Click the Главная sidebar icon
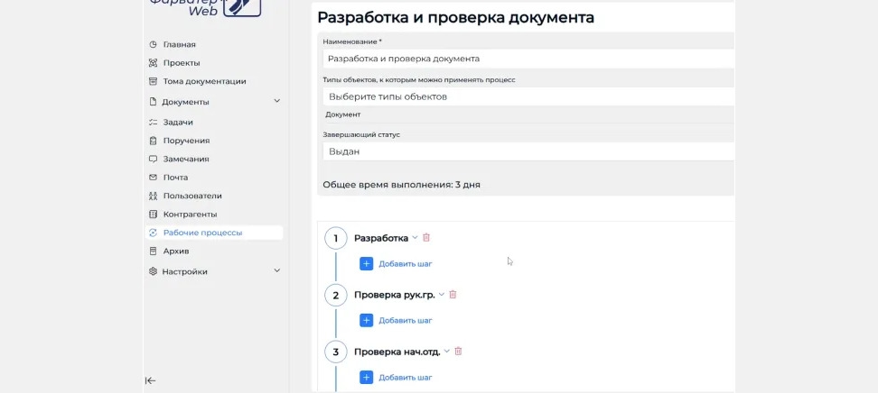Screen dimensions: 878x393 click(x=153, y=45)
